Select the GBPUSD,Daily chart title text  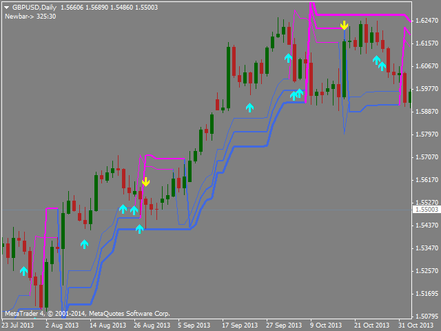pos(34,8)
